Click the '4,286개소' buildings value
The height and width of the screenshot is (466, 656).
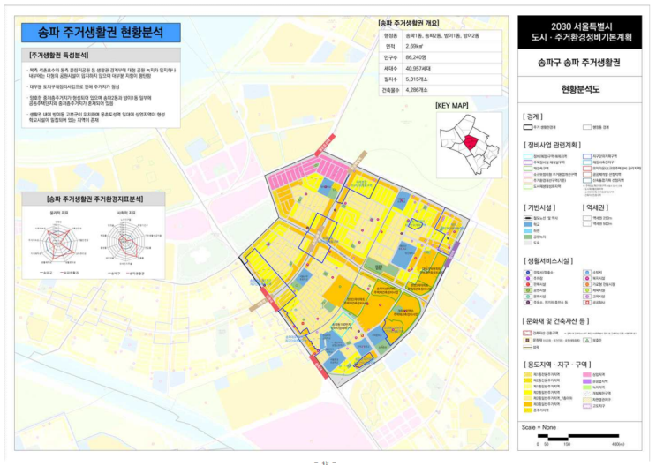click(416, 90)
